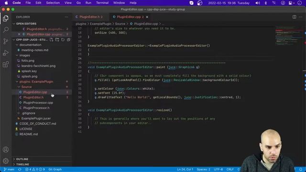Collapse all folders in the explorer
306x172 pixels.
[x=68, y=40]
